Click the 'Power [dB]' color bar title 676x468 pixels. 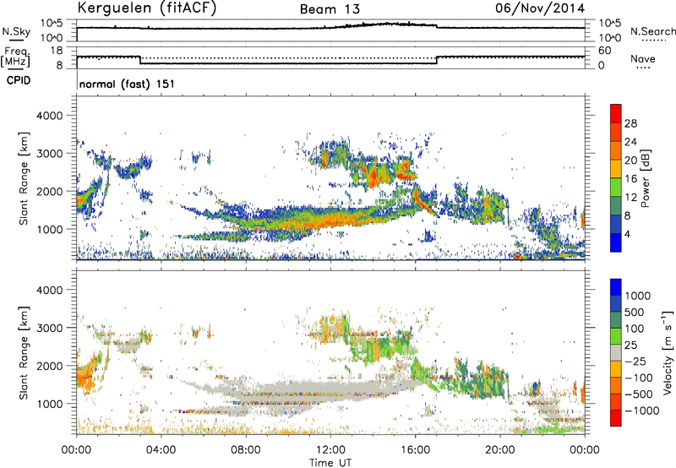[x=646, y=178]
